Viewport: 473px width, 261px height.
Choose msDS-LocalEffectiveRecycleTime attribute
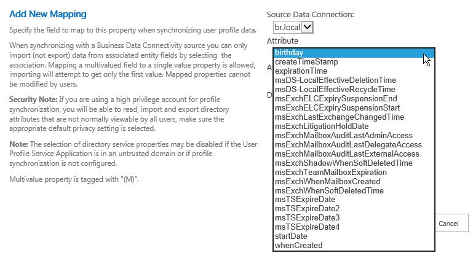pos(354,90)
